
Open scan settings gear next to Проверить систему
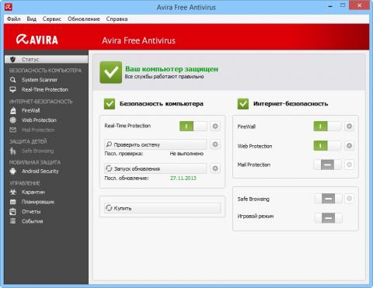(x=215, y=144)
